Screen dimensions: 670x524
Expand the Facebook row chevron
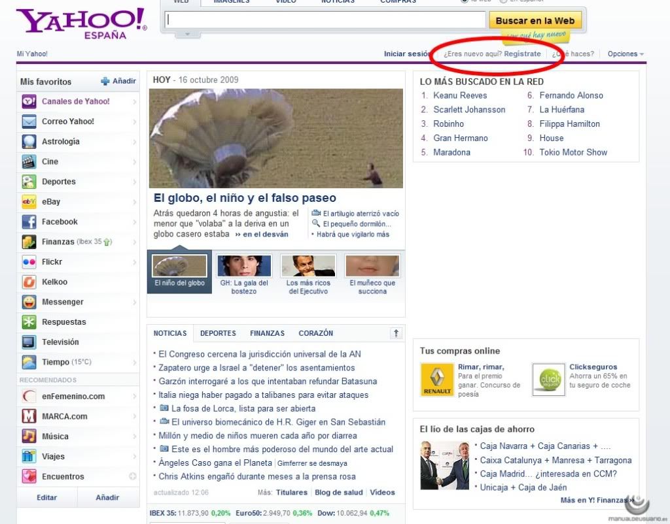135,222
